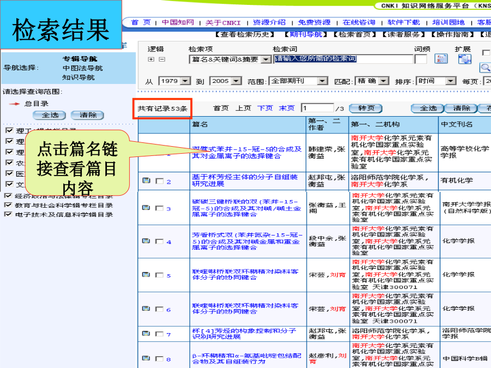Tick the checkbox for result 3
491x368 pixels.
tap(160, 208)
